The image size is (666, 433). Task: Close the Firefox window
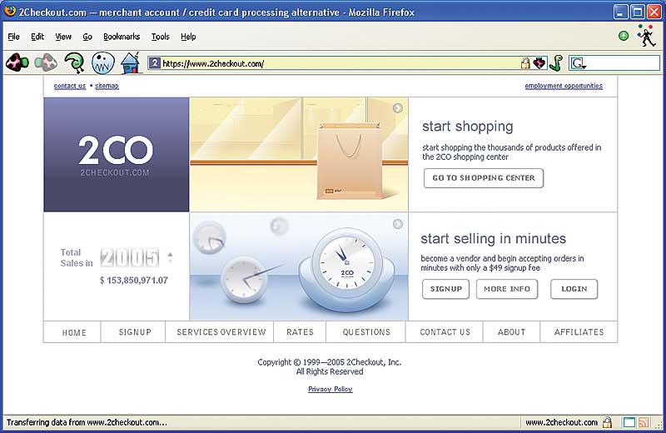654,12
